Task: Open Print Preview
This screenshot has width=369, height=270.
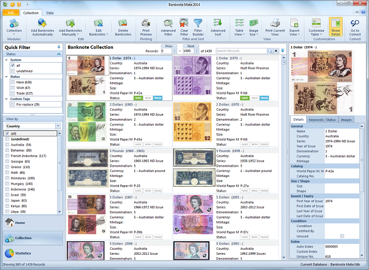Action: coord(146,27)
